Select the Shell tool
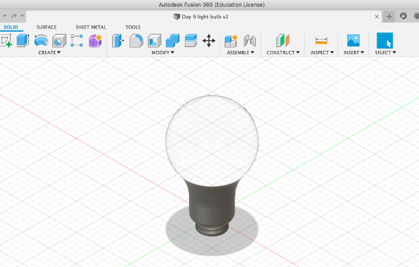Viewport: 419px width, 267px height. (x=154, y=40)
